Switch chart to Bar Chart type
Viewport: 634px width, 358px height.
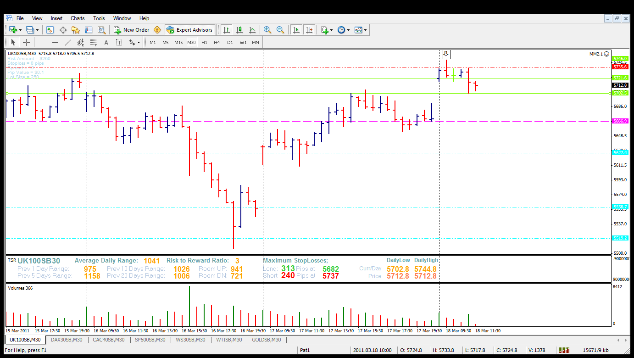pyautogui.click(x=227, y=30)
